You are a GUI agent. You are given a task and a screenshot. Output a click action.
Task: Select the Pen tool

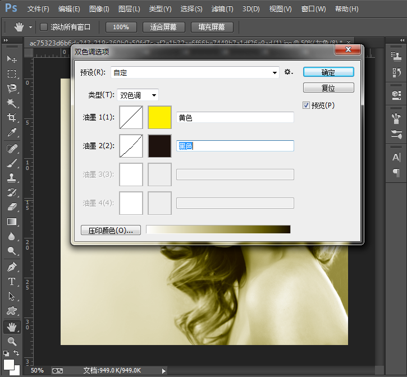(x=11, y=266)
